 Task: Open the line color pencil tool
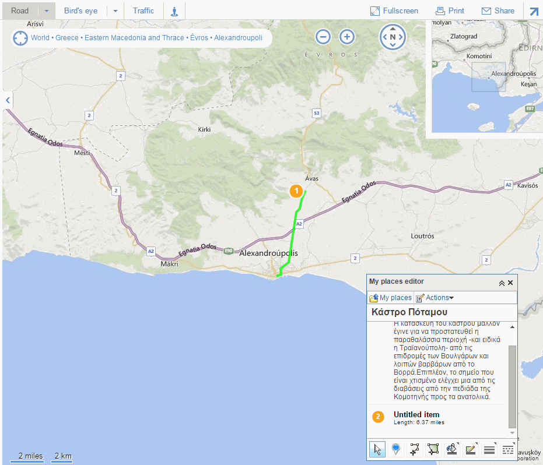click(470, 449)
